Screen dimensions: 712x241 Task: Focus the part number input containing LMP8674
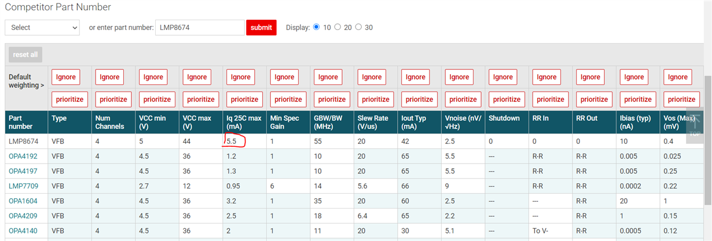(200, 27)
